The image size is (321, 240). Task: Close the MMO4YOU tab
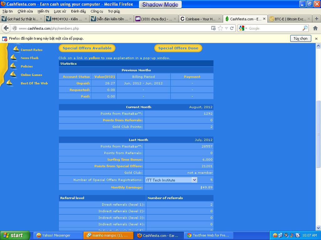click(86, 19)
